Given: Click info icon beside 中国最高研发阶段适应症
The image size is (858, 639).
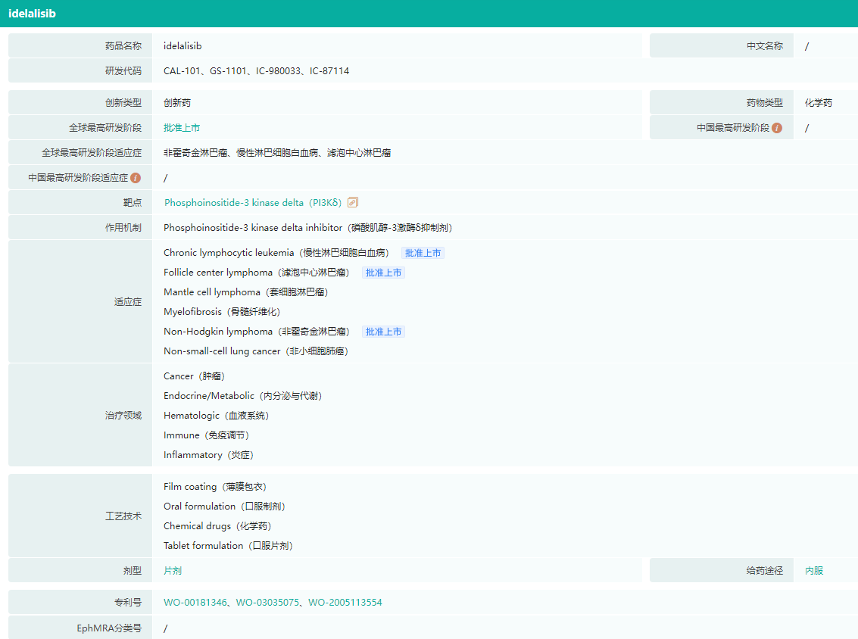Looking at the screenshot, I should point(136,178).
